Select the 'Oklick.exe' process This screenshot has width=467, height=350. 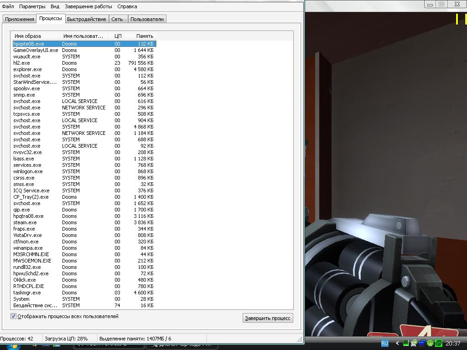(x=84, y=280)
